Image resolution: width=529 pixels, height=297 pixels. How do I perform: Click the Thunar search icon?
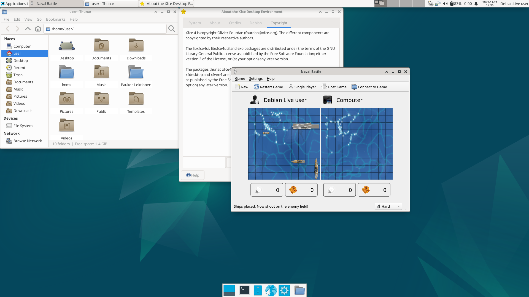172,29
